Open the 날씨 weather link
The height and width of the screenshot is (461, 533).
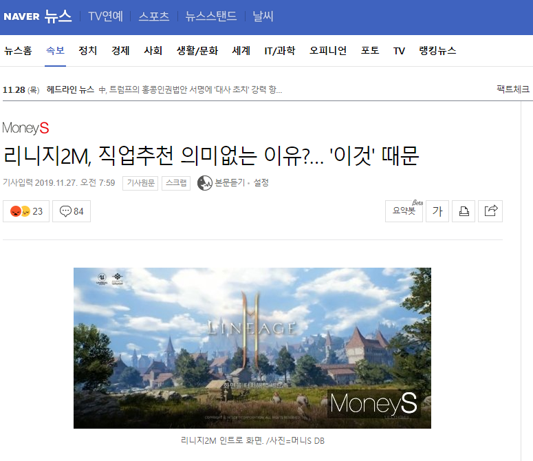click(263, 16)
